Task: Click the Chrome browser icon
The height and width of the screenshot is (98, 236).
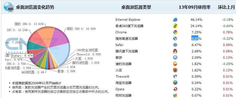Action: coord(175,32)
